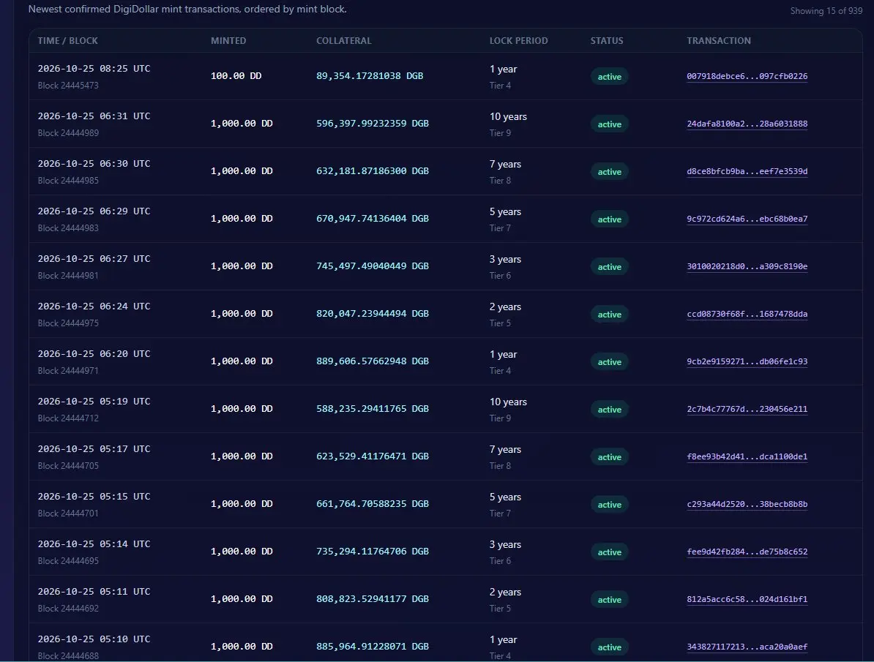The width and height of the screenshot is (874, 662).
Task: Click the active badge in the 808,823.52941177 DGB row
Action: (x=609, y=600)
